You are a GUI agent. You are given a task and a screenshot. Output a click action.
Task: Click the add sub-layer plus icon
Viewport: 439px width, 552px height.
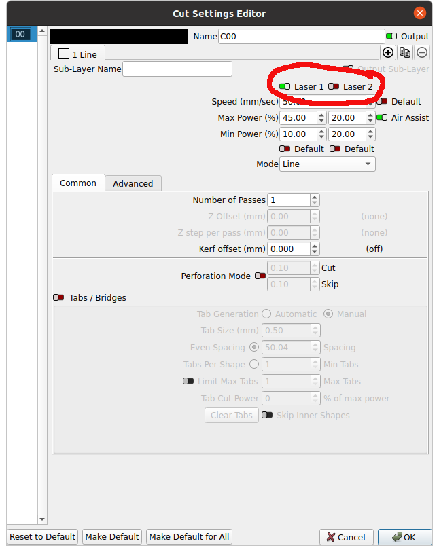[x=388, y=52]
